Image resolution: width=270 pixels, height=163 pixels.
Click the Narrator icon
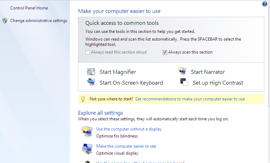click(x=182, y=72)
